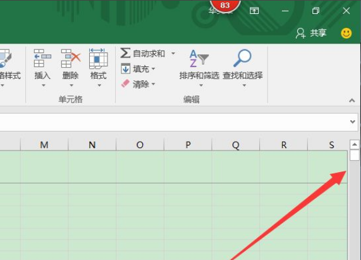The image size is (361, 260).
Task: Select column O header
Action: point(140,145)
